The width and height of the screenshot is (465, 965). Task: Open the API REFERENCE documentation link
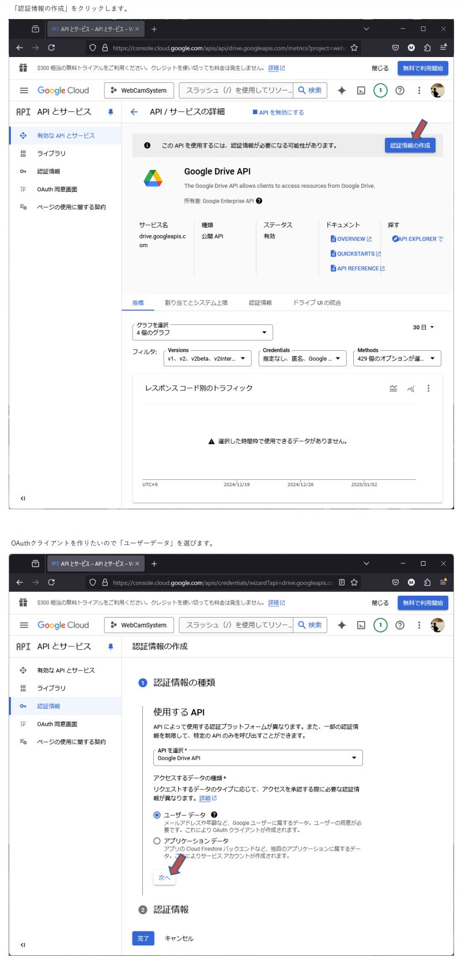357,268
